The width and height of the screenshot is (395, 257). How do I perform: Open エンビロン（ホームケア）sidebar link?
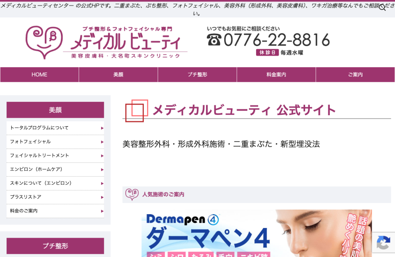[55, 169]
